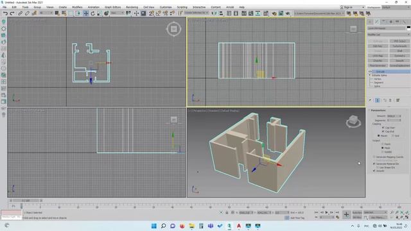Click the time slider handle
The image size is (411, 231).
click(x=26, y=201)
